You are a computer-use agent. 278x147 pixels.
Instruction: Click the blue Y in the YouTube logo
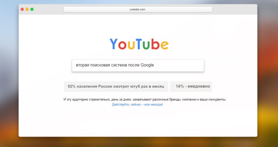click(x=114, y=44)
